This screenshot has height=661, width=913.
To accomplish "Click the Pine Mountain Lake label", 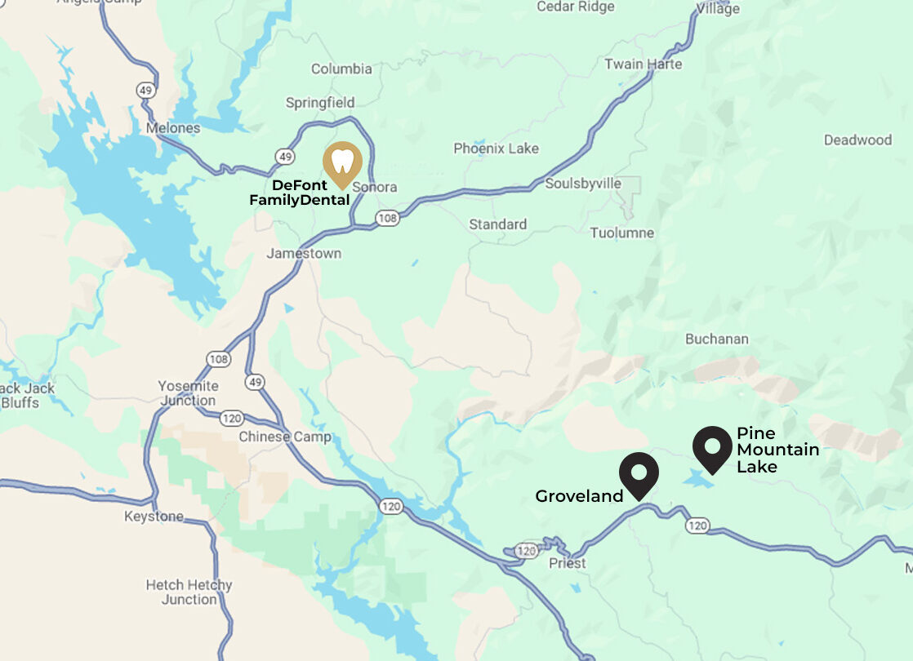I will pos(777,450).
